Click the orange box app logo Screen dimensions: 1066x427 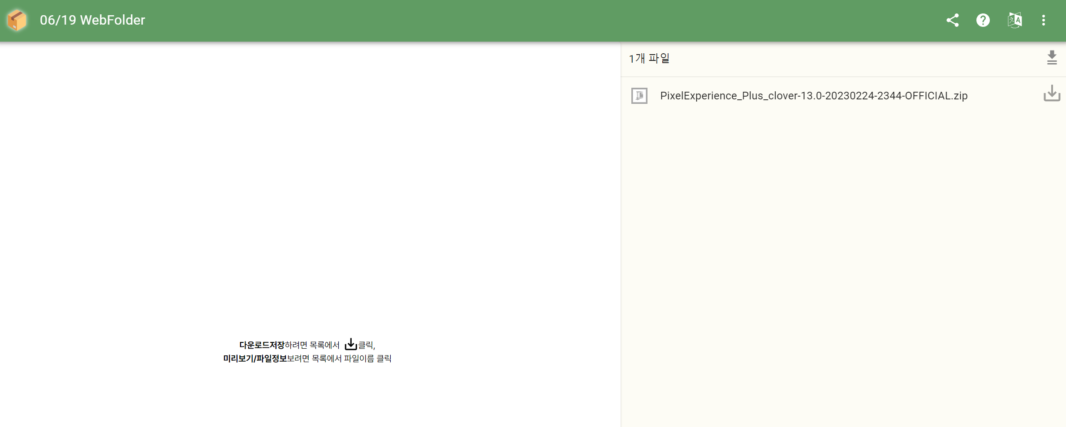tap(17, 20)
